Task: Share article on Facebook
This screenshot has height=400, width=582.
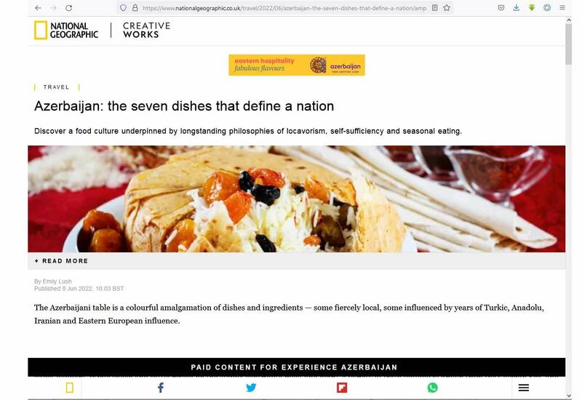Action: 160,388
